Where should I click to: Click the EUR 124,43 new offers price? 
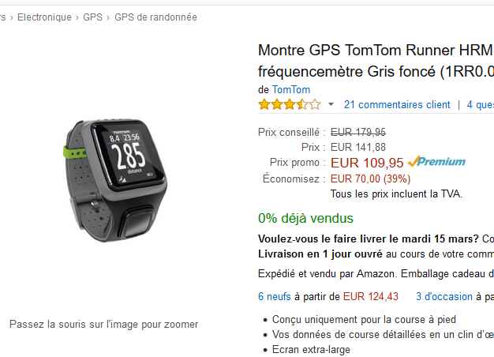pos(371,296)
